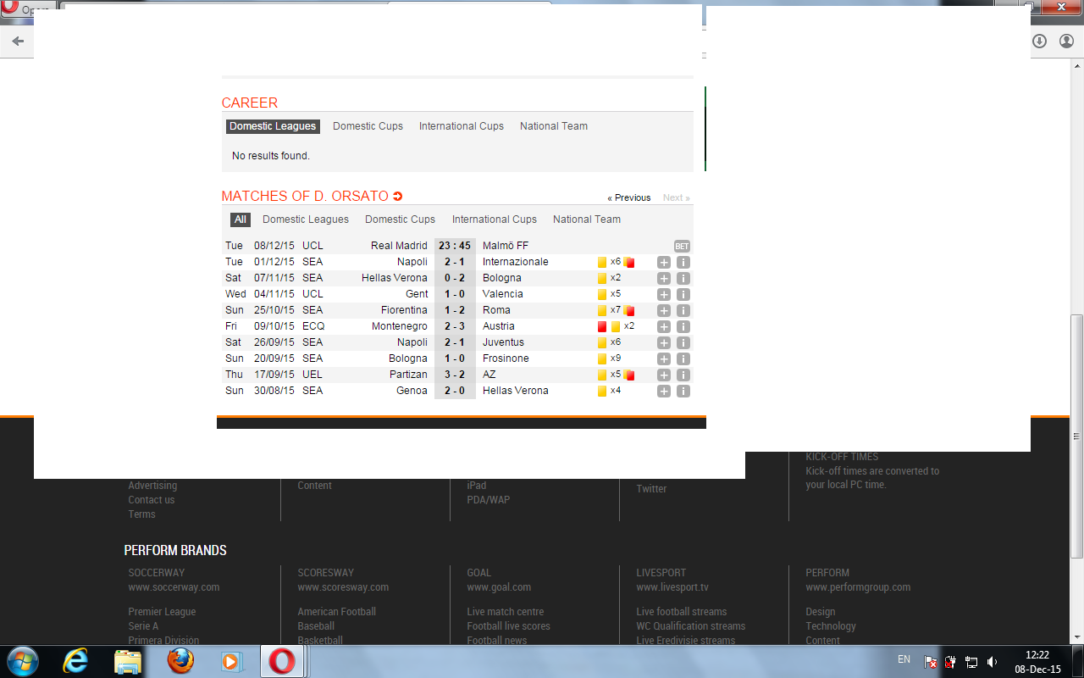Open info icon for Gent vs Valencia
1084x678 pixels.
coord(683,295)
